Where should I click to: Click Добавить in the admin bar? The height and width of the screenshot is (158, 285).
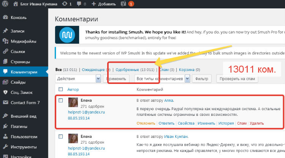(x=107, y=4)
